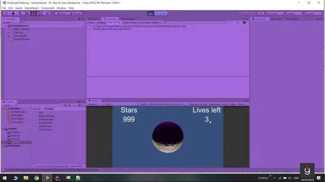Screen dimensions: 325x182
Task: Toggle Global/Local handle rotation
Action: point(76,14)
